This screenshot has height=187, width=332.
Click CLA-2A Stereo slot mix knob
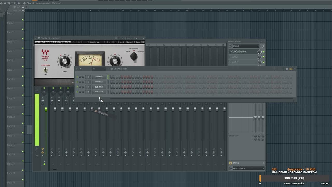pyautogui.click(x=259, y=52)
